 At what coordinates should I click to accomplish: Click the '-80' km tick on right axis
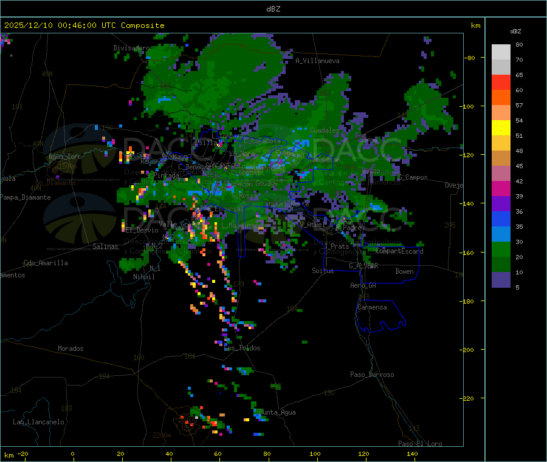(469, 58)
